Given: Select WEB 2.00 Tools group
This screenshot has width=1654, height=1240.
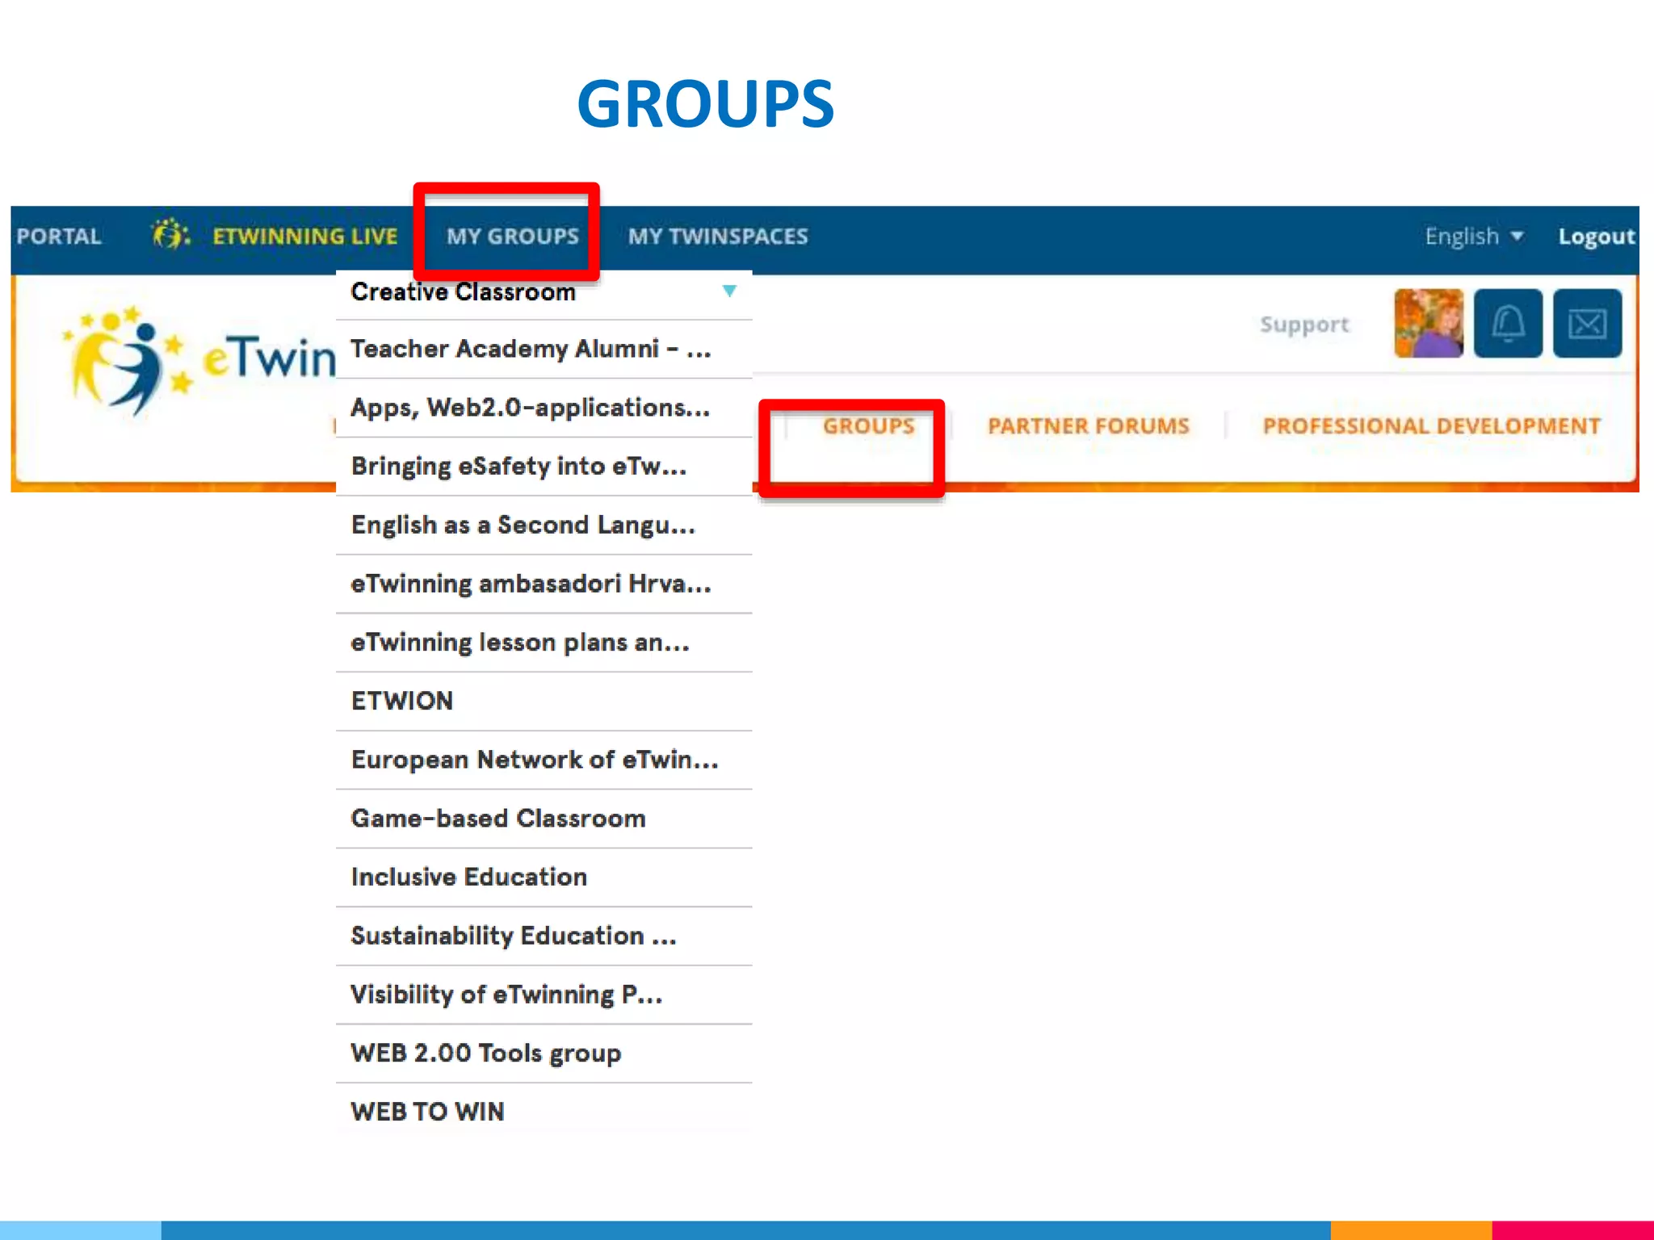Looking at the screenshot, I should coord(544,1054).
